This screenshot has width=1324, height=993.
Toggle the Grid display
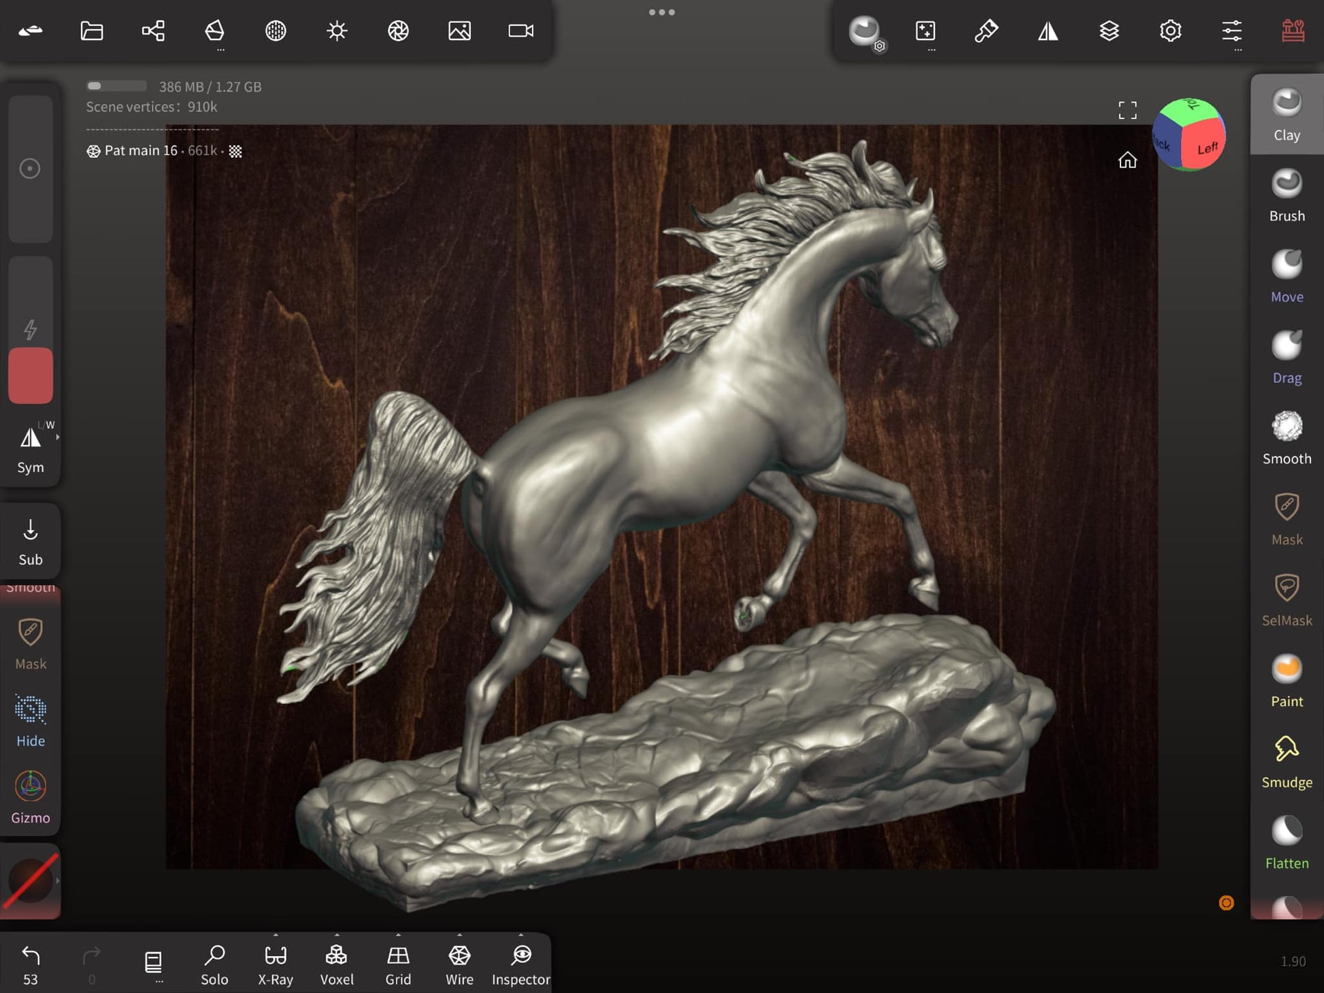pos(398,964)
